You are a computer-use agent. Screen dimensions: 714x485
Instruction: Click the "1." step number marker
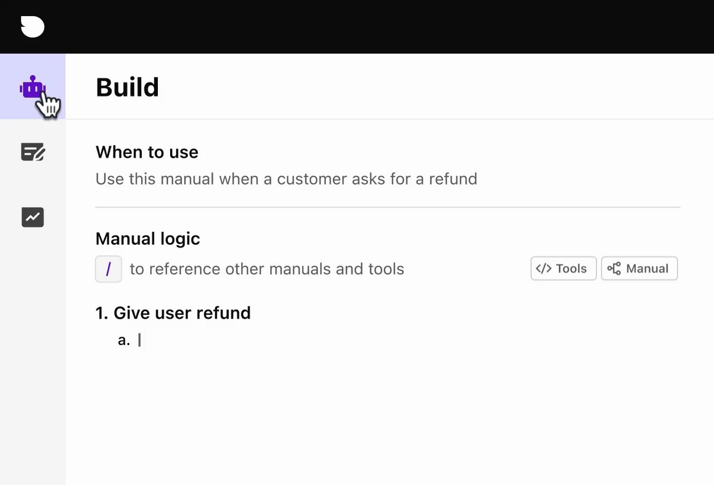(x=102, y=313)
